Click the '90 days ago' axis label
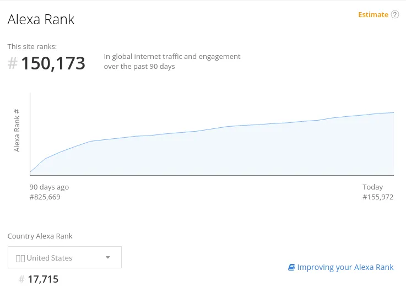 pos(49,187)
